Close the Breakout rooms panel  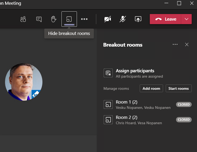[x=187, y=44]
